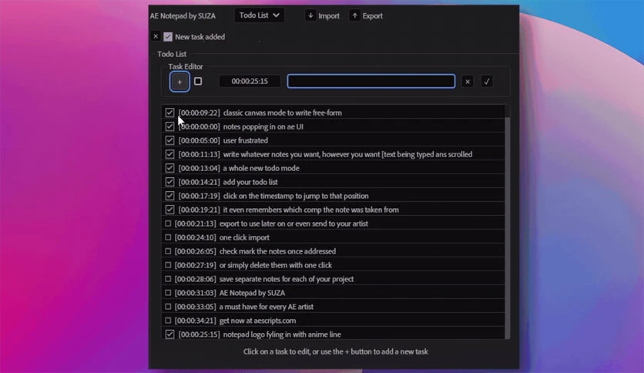644x373 pixels.
Task: Click the Import label text
Action: pos(329,15)
